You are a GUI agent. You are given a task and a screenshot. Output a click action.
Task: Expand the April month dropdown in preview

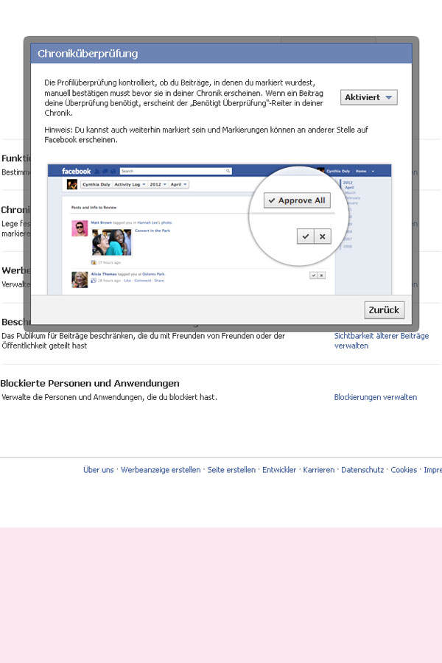click(x=179, y=184)
